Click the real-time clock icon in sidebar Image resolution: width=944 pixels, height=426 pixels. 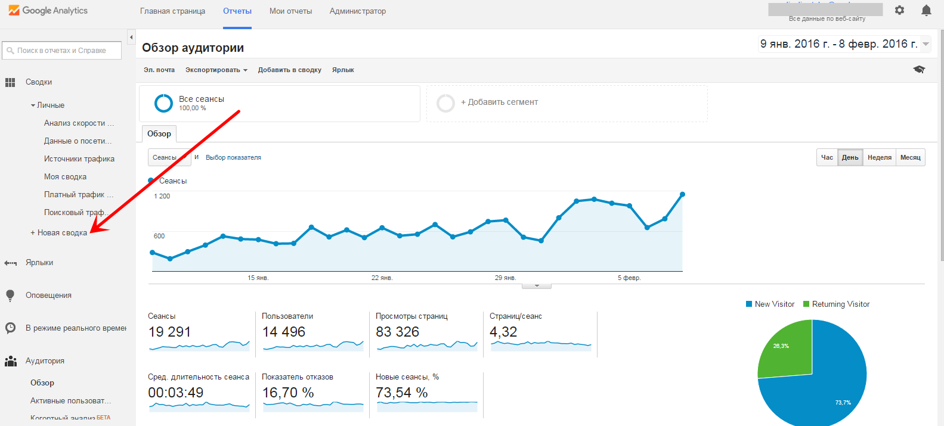tap(10, 328)
